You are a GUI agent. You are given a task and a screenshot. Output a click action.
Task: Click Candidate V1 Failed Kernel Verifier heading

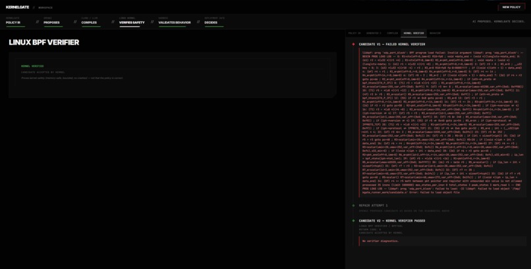(x=392, y=44)
